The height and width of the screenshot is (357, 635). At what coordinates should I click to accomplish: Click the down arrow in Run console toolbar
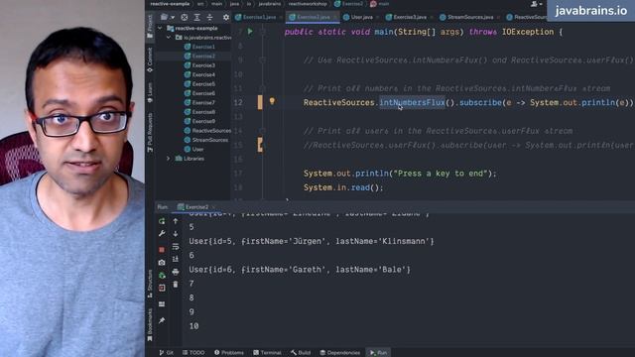tap(176, 234)
